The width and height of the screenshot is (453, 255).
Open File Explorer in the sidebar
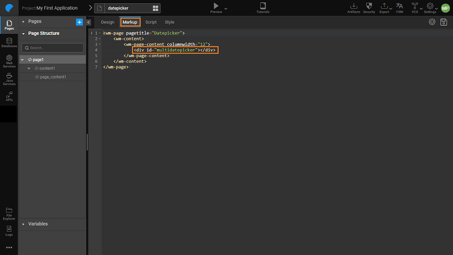click(9, 212)
